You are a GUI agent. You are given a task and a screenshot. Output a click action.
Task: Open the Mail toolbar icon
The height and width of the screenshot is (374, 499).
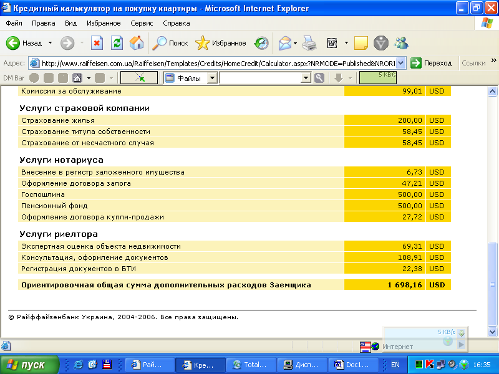[285, 43]
